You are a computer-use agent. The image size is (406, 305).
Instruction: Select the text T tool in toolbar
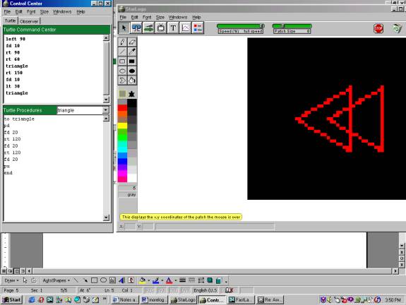[173, 28]
